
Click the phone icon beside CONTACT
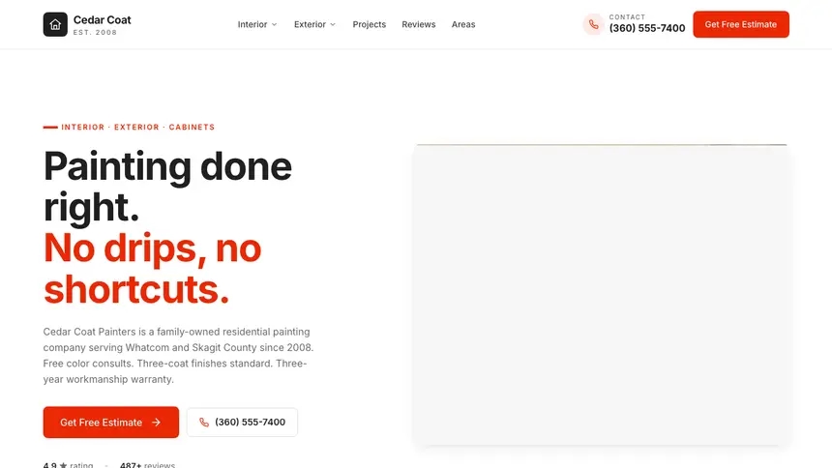(593, 24)
